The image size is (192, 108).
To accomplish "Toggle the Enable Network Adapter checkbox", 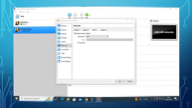I will [75, 33].
